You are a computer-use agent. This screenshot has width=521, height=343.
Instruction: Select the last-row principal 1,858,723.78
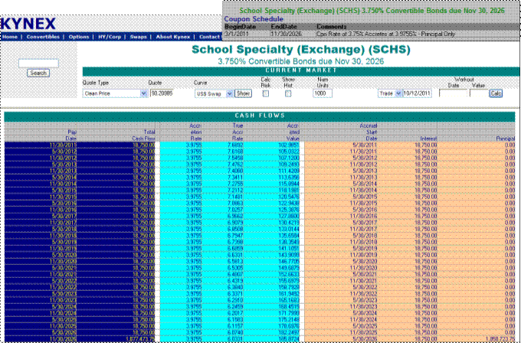(x=500, y=339)
